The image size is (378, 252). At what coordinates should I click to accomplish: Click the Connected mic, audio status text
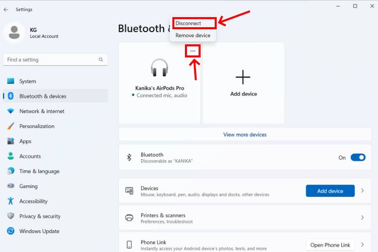click(x=162, y=95)
